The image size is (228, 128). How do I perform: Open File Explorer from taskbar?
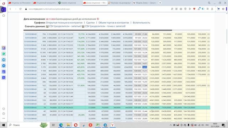(x=68, y=125)
